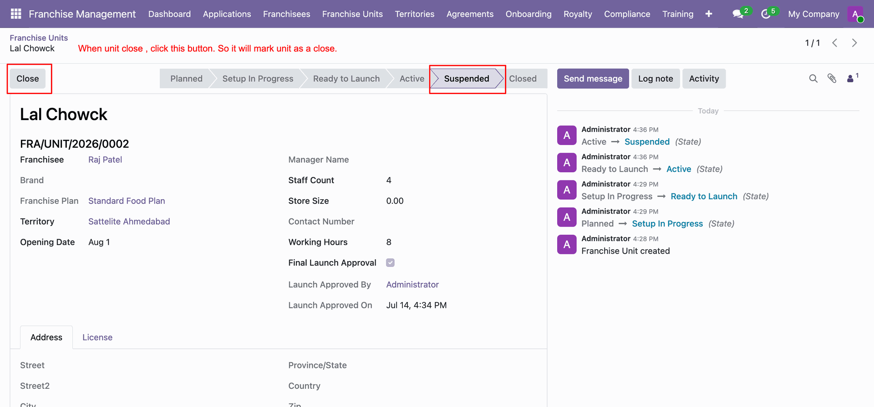Screen dimensions: 874x407
Task: Open the Training menu
Action: coord(678,14)
